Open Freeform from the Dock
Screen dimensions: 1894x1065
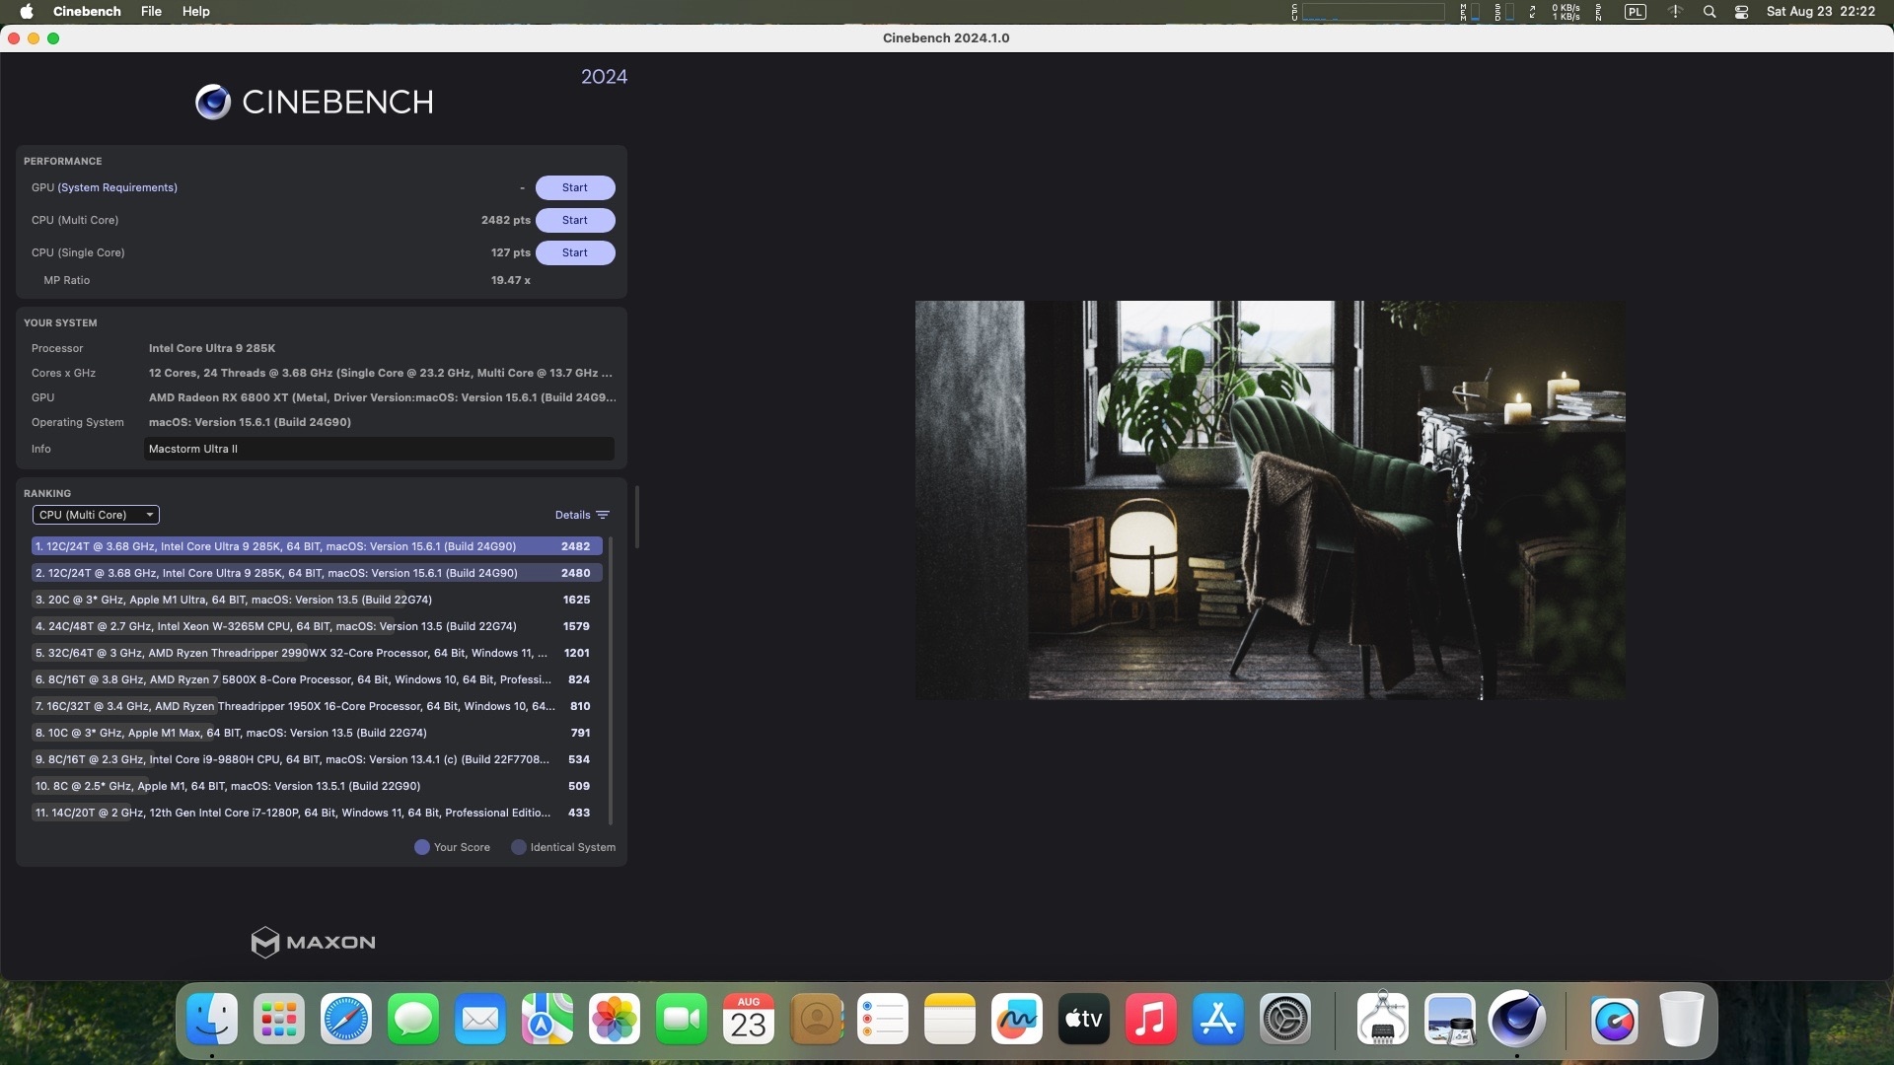pos(1017,1019)
